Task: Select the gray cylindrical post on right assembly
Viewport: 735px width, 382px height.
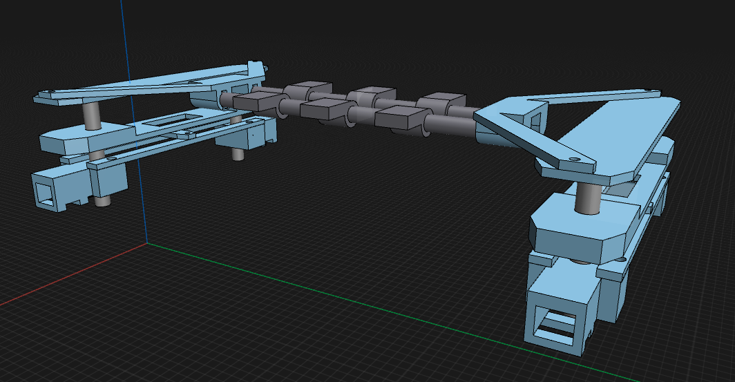Action: point(589,199)
